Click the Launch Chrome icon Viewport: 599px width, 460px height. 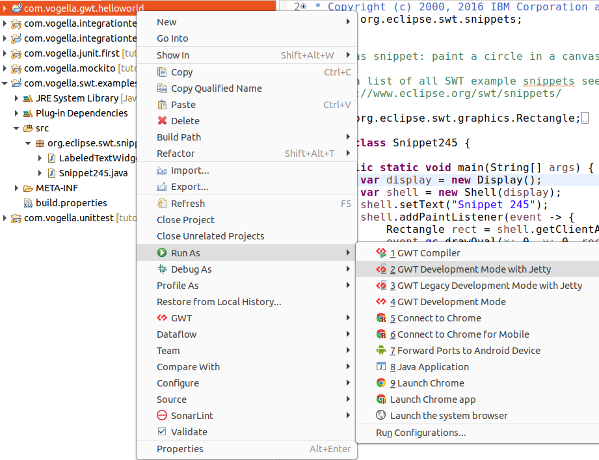[x=381, y=383]
